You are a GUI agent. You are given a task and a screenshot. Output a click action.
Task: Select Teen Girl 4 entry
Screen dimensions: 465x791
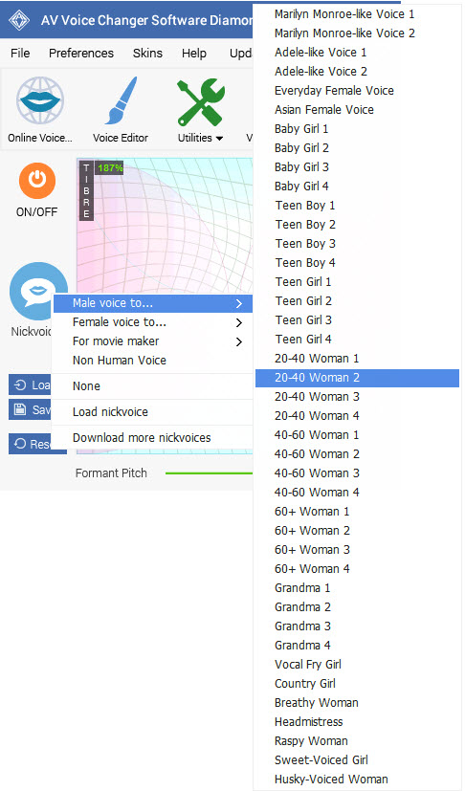pyautogui.click(x=357, y=340)
